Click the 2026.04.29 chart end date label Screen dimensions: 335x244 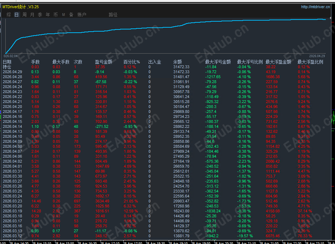coord(317,56)
